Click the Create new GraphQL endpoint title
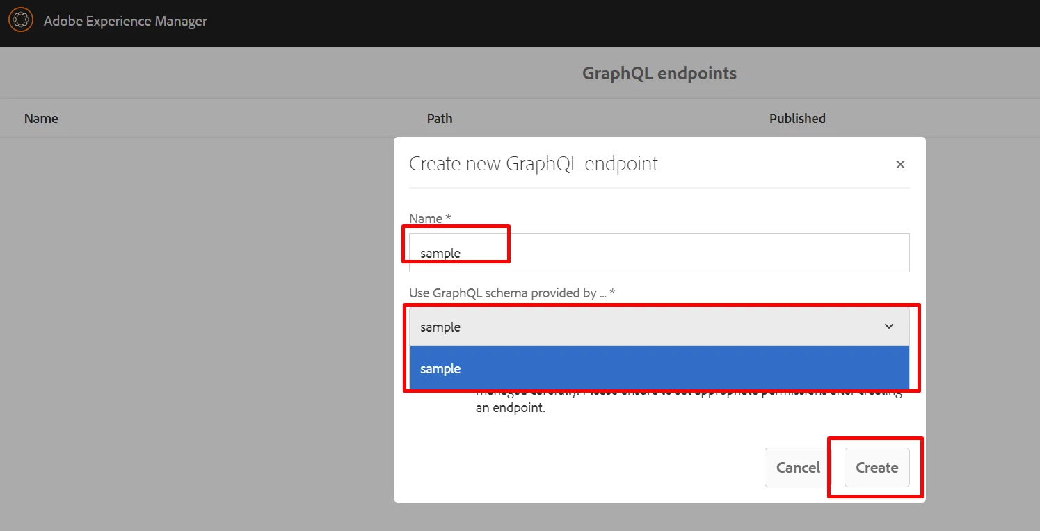Viewport: 1040px width, 531px height. 534,164
